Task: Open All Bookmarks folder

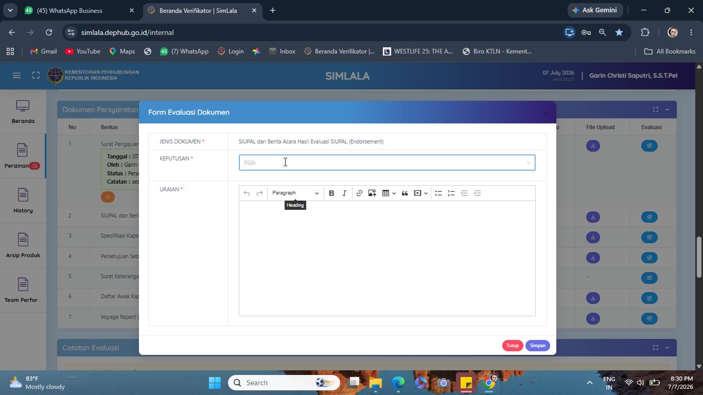Action: click(670, 51)
